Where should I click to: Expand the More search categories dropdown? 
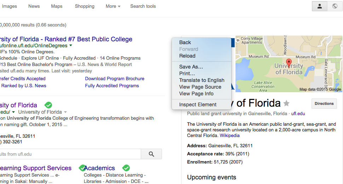click(x=113, y=6)
